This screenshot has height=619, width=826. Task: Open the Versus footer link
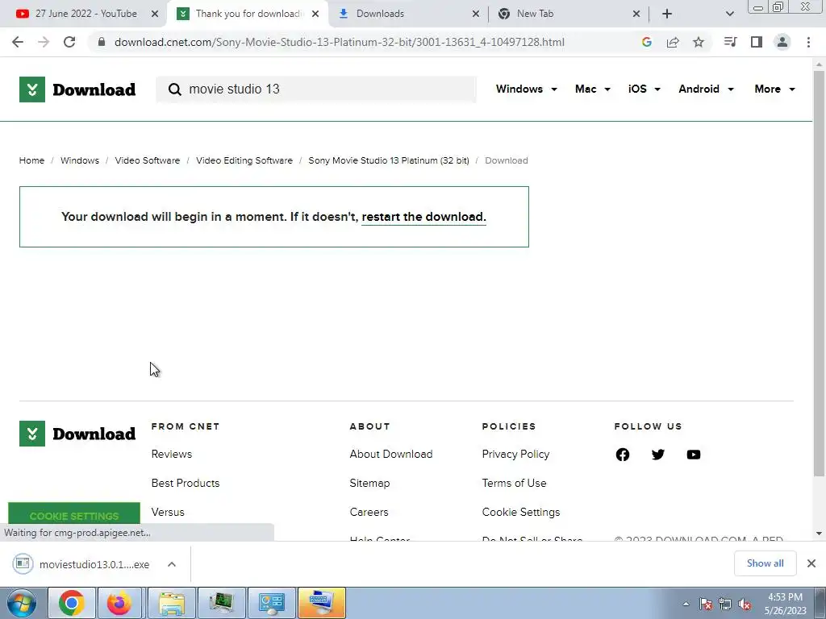click(x=168, y=512)
